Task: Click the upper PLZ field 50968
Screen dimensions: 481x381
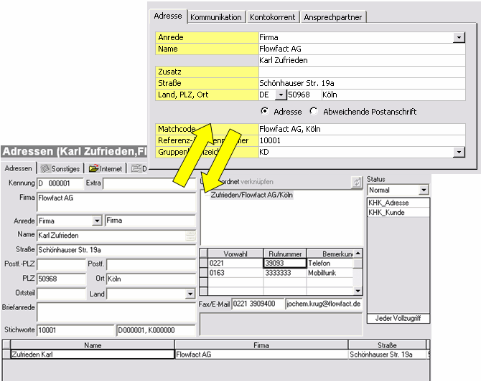Action: (x=304, y=95)
